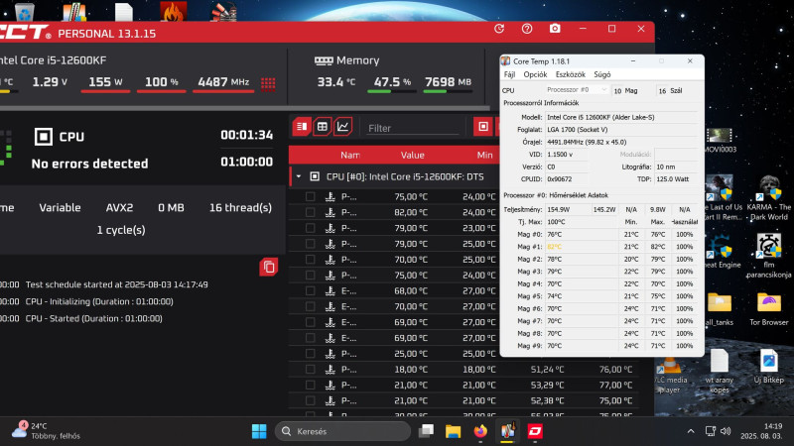The width and height of the screenshot is (794, 446).
Task: Check the box in 18,00 °C row
Action: click(x=310, y=369)
